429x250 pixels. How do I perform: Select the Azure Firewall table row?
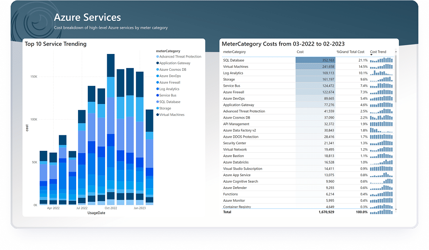click(x=308, y=92)
